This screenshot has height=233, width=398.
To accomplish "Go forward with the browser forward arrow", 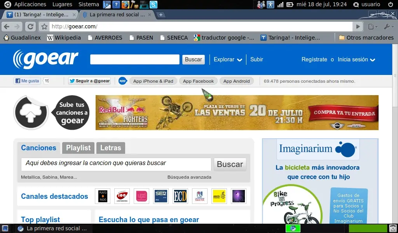I will click(x=17, y=26).
